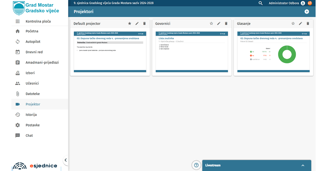The image size is (327, 171).
Task: Star the Glasanje projector
Action: point(293,24)
